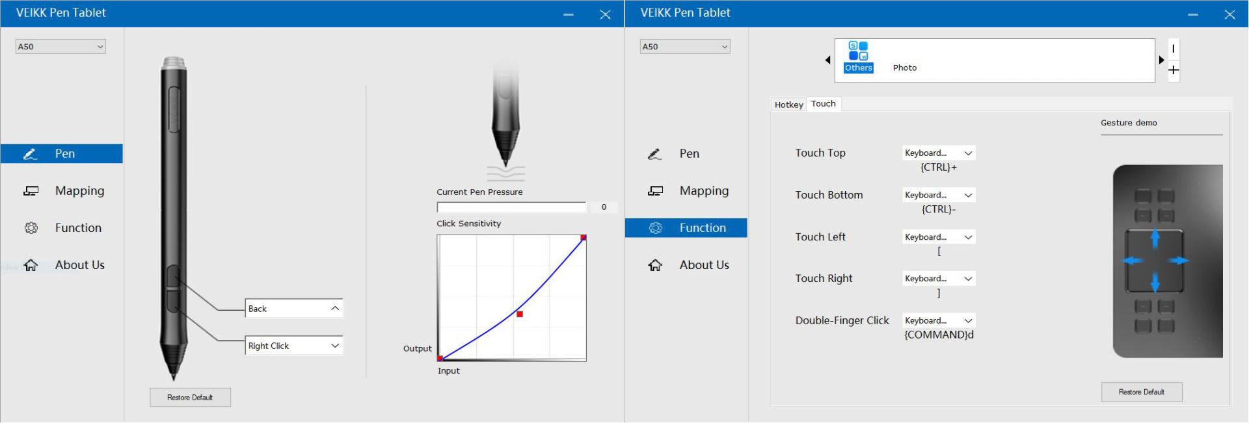Click the remove application bar icon above plus
The width and height of the screenshot is (1249, 423).
pos(1174,49)
